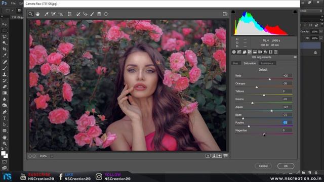The width and height of the screenshot is (324, 182).
Task: Click the Camera Raw preview image
Action: [128, 85]
